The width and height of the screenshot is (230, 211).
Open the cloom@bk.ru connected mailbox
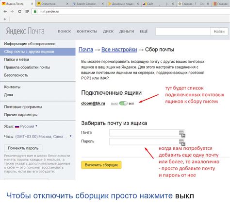(93, 104)
